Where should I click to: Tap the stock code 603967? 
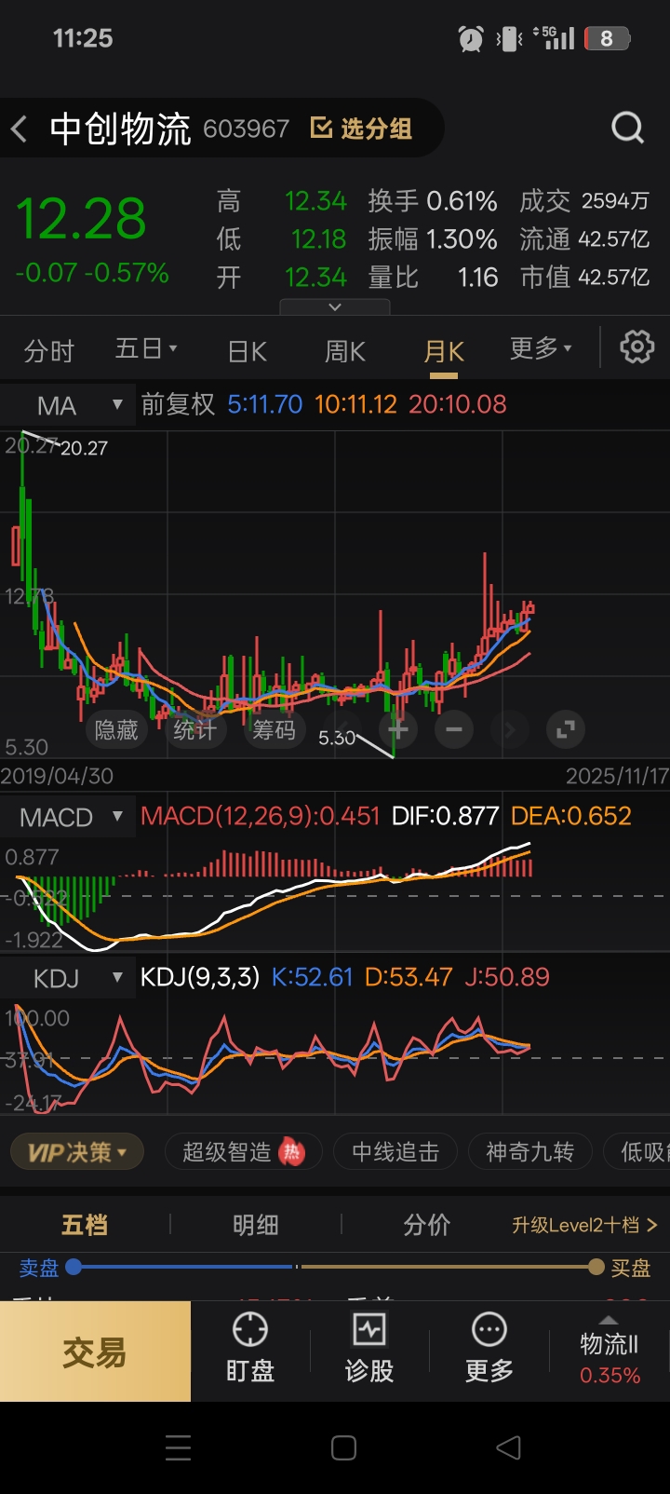[x=247, y=129]
